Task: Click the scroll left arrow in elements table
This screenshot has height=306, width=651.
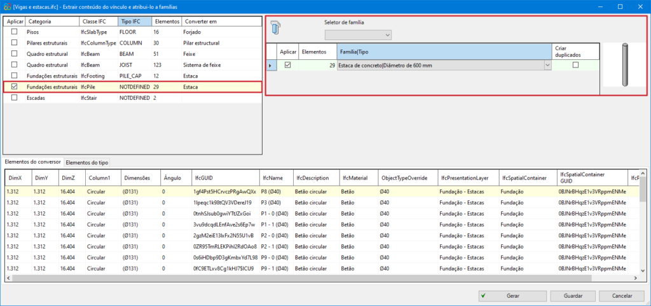Action: coord(9,278)
